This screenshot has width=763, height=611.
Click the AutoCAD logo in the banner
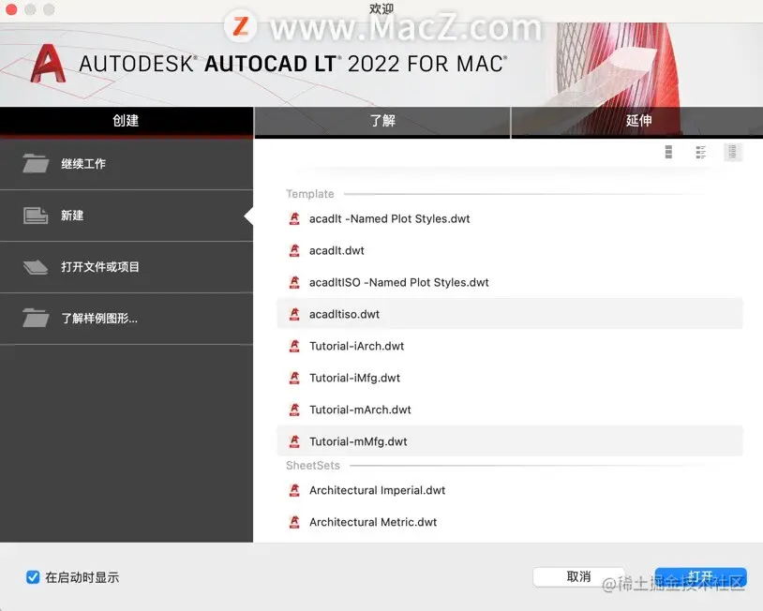[x=48, y=64]
